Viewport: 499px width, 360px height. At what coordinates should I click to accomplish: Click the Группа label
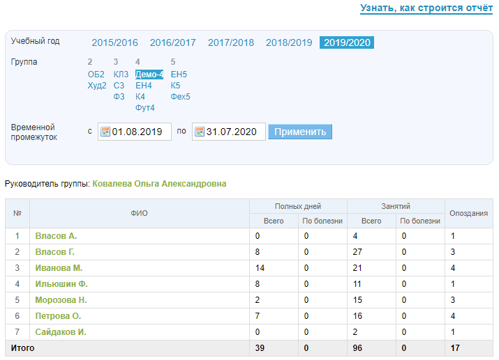point(24,61)
